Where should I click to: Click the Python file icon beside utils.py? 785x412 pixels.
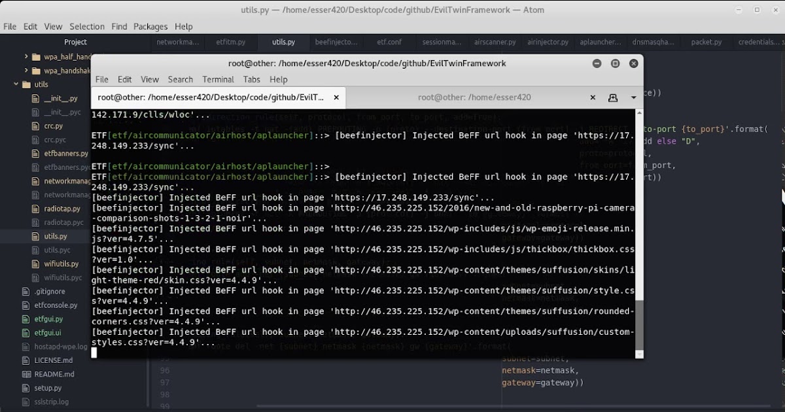tap(35, 236)
